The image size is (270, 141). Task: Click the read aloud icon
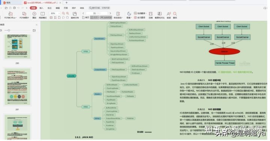click(169, 14)
